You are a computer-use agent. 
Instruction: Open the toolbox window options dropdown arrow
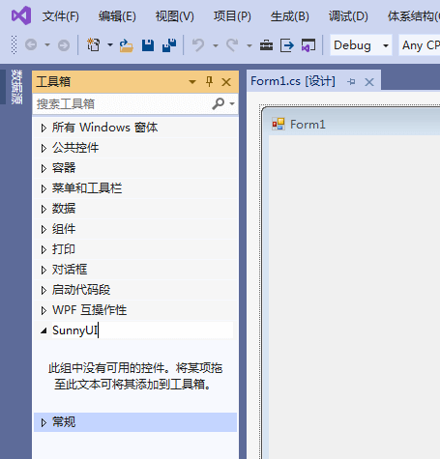(x=192, y=82)
